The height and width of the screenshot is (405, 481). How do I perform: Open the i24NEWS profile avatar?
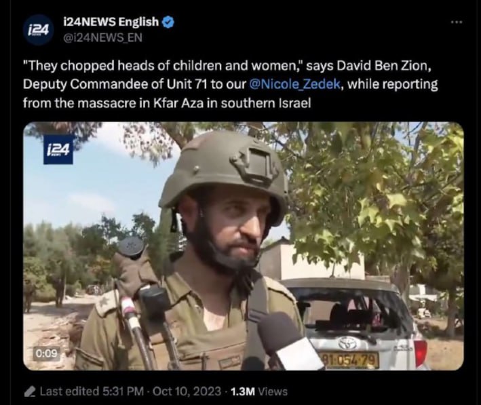[x=39, y=30]
